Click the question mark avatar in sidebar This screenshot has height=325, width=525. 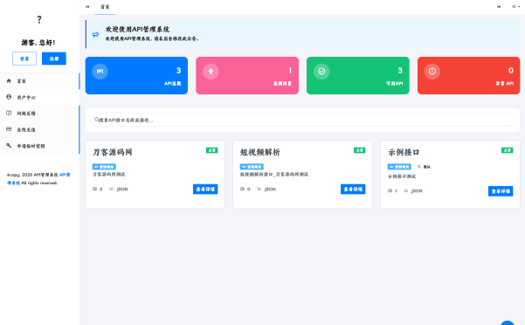click(x=39, y=20)
